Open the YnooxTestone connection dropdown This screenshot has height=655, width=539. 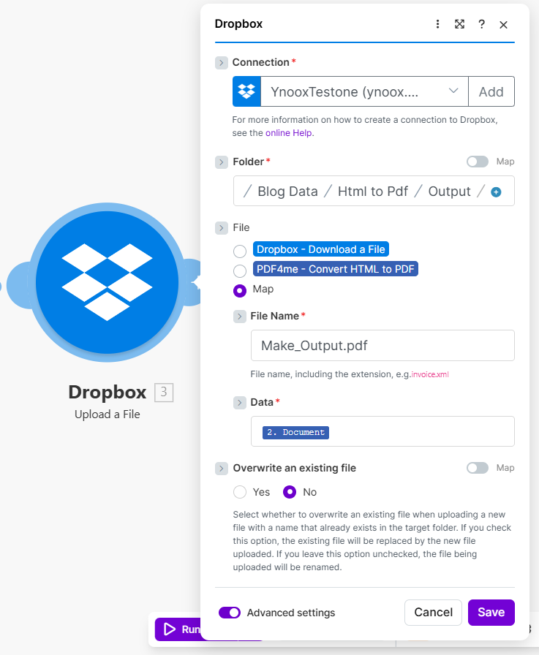tap(364, 91)
